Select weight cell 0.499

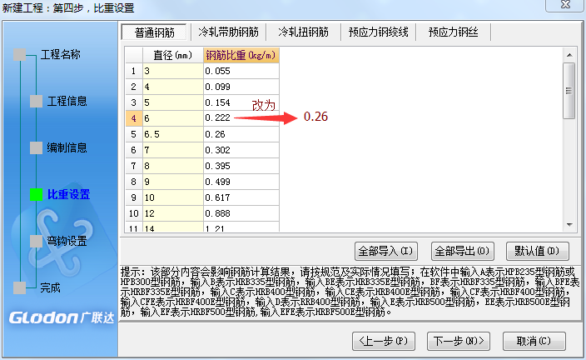(241, 182)
